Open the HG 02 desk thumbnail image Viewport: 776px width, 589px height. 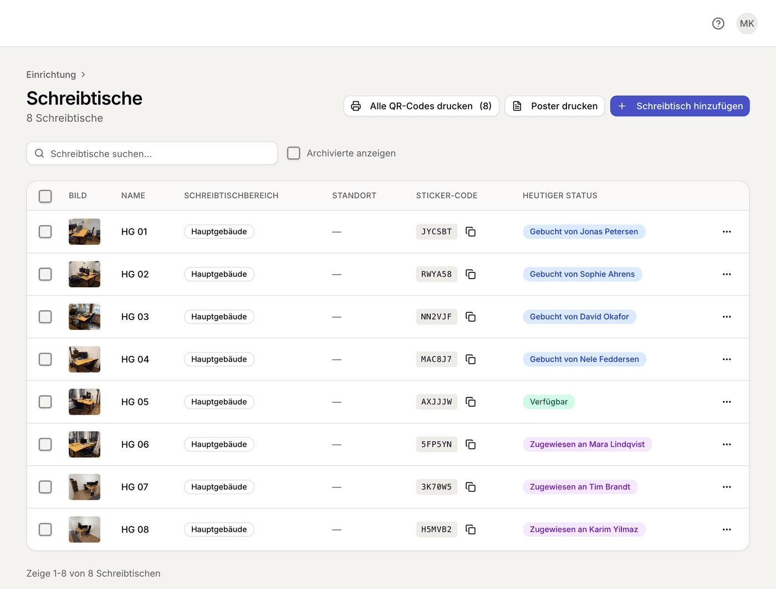pyautogui.click(x=84, y=274)
